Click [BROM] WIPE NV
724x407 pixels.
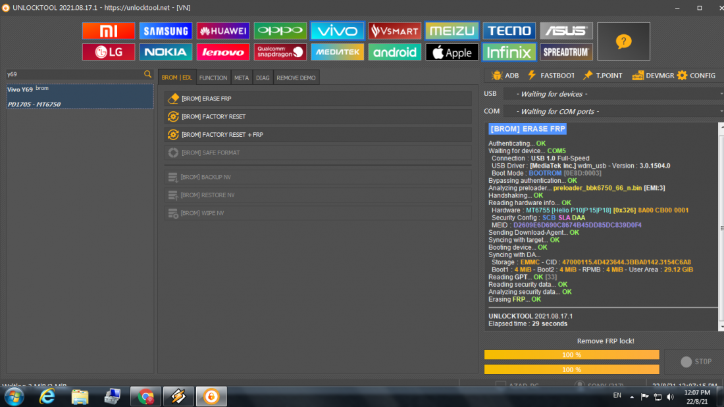click(318, 213)
